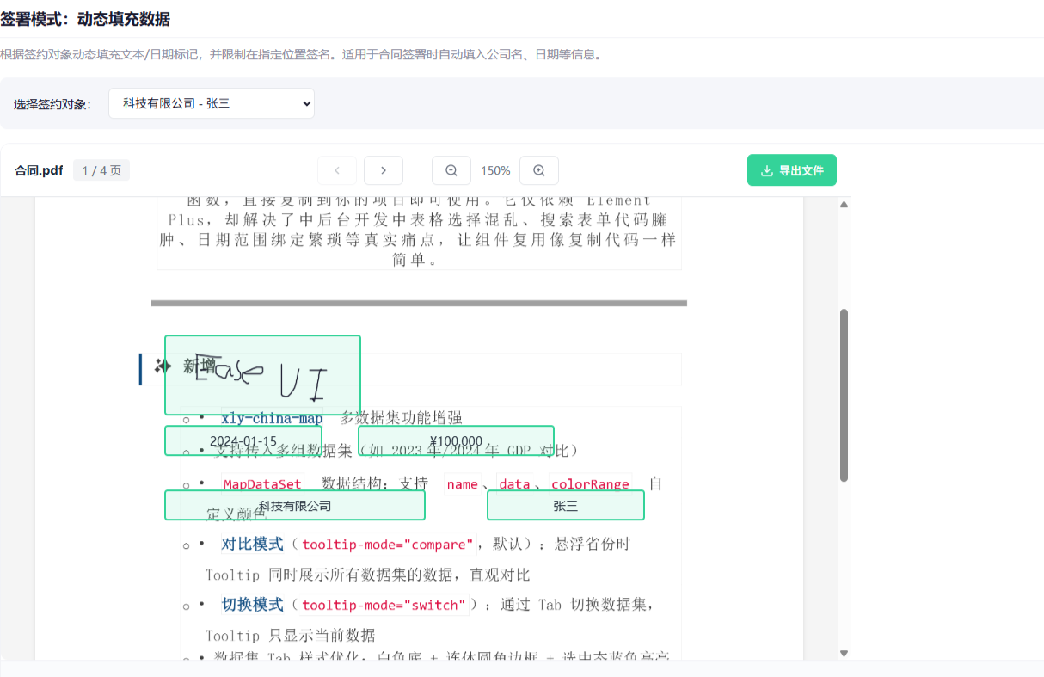Select a different signer from the dropdown

coord(211,102)
